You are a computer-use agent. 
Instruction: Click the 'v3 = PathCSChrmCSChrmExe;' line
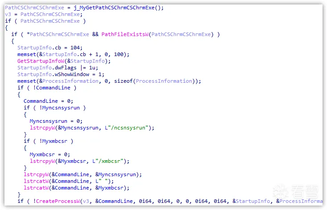(44, 14)
